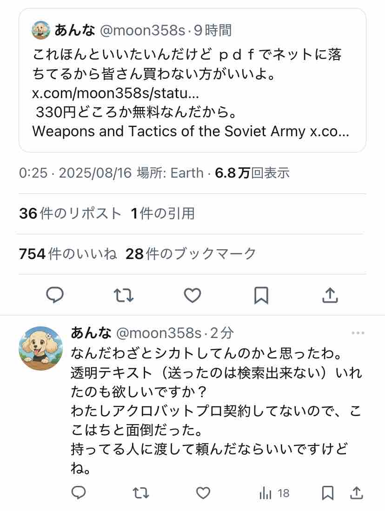Open the quoted tweet card
Image resolution: width=385 pixels, height=511 pixels.
point(192,80)
